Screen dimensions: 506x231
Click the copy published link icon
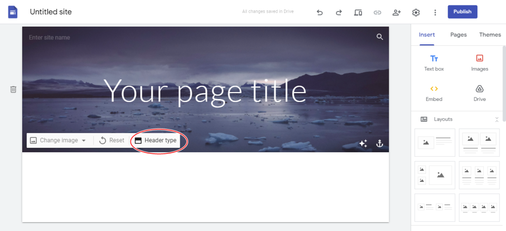377,12
